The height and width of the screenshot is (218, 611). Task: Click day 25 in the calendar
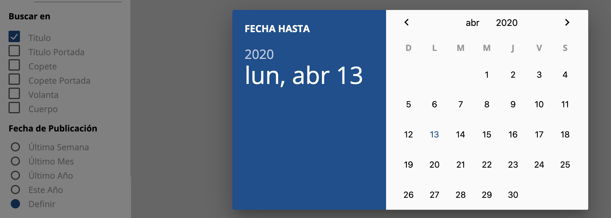(x=565, y=164)
